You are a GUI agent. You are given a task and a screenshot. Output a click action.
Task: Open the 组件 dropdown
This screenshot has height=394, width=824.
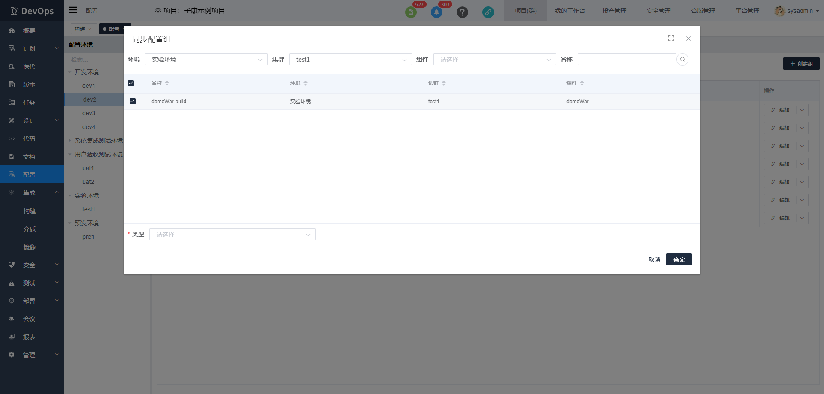495,59
